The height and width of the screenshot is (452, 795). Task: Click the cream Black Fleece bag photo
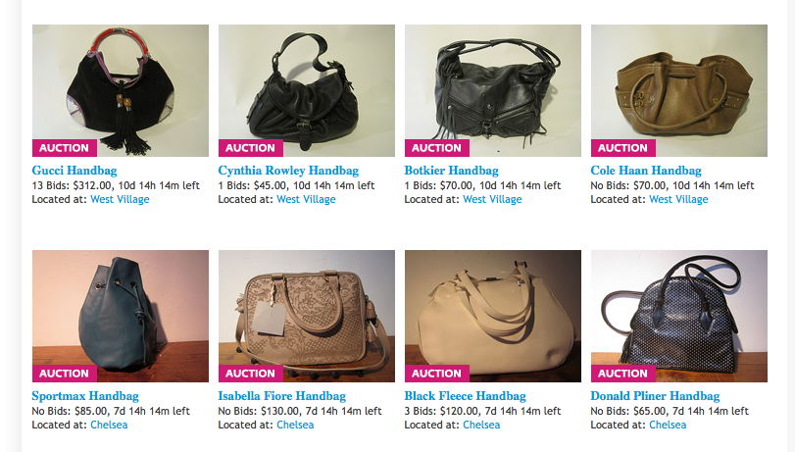(493, 316)
